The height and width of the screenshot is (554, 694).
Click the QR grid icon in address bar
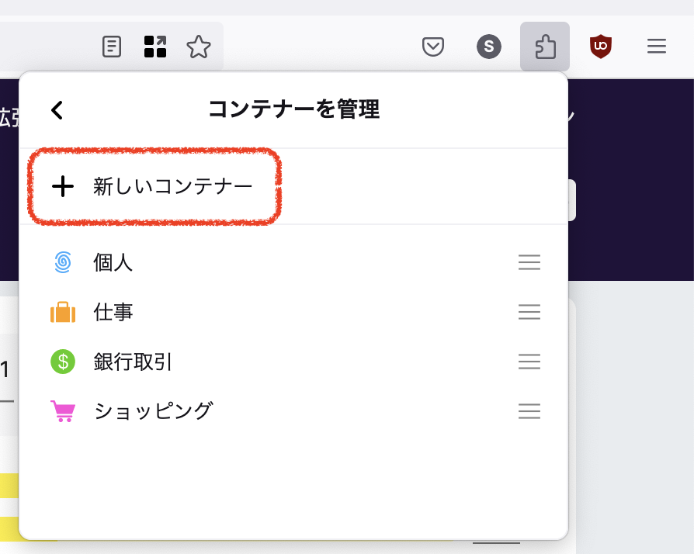coord(155,47)
